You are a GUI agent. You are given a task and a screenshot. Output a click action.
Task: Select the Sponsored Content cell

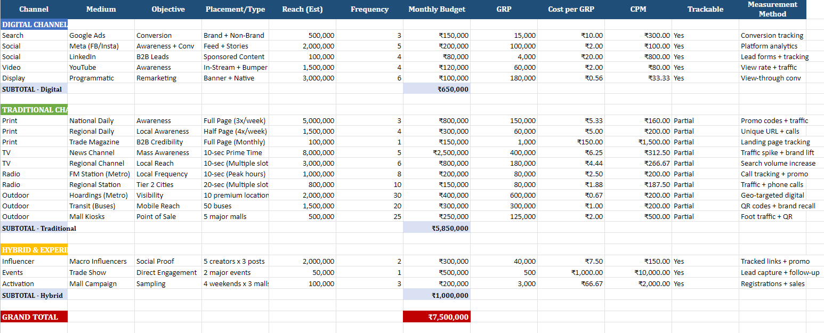pos(235,56)
